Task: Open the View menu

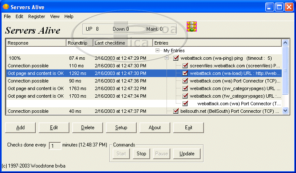Action: coord(55,16)
